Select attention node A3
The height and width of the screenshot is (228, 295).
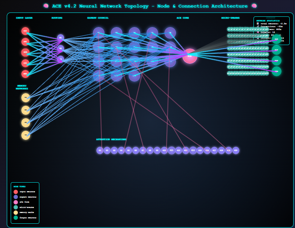pyautogui.click(x=114, y=150)
